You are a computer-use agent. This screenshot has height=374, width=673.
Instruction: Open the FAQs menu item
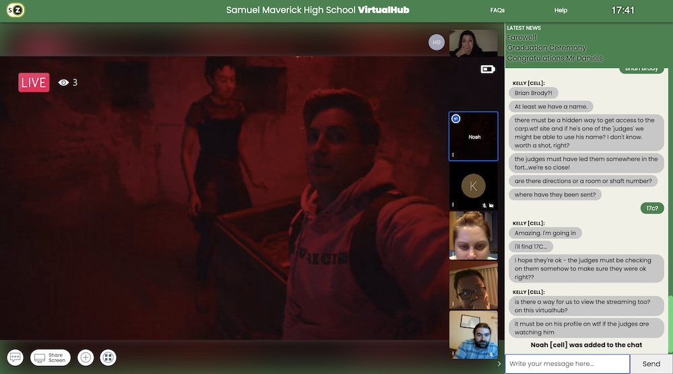coord(497,11)
